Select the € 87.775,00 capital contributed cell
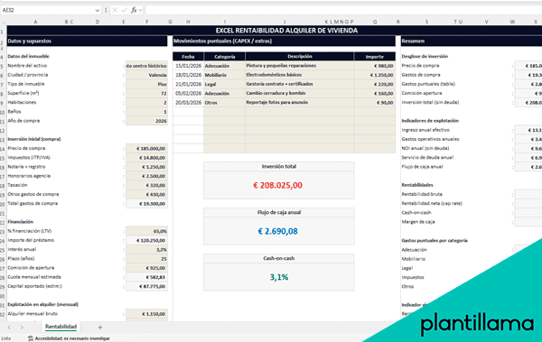This screenshot has height=342, width=542. click(x=146, y=286)
